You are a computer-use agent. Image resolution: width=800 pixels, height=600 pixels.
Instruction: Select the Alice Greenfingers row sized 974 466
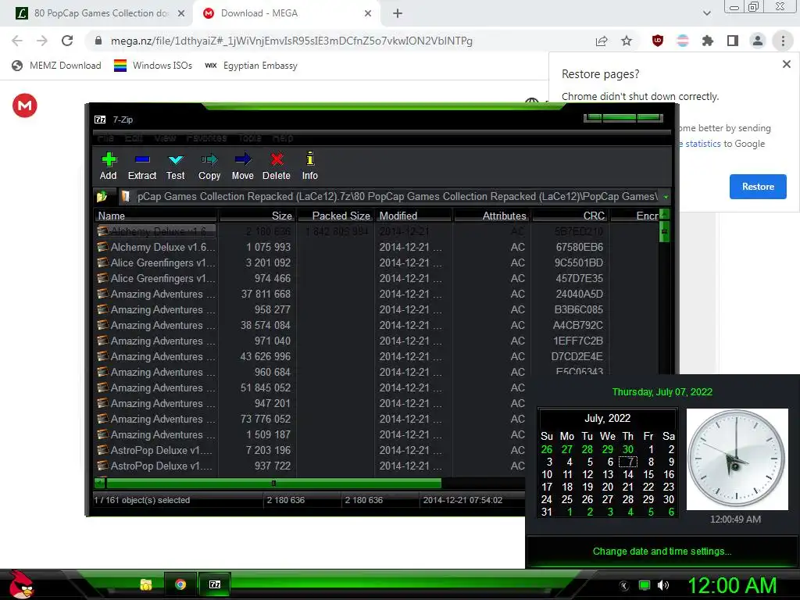tap(377, 279)
